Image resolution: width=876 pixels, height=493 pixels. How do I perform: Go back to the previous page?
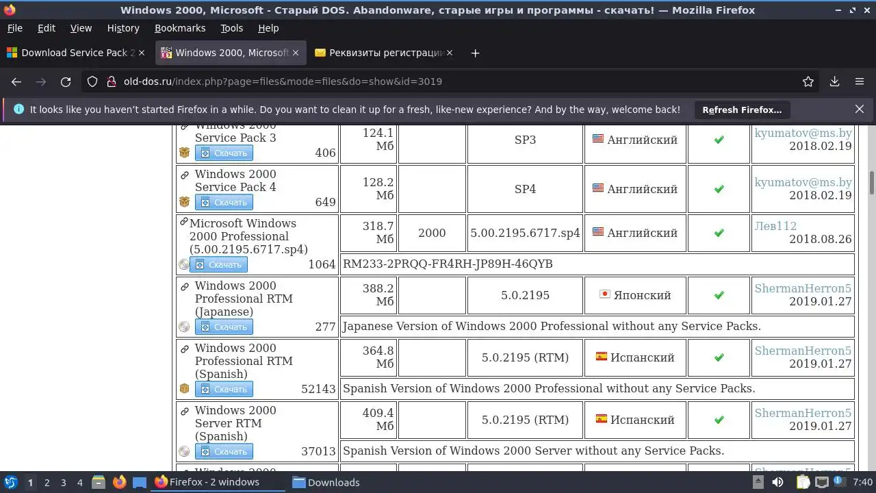click(16, 81)
